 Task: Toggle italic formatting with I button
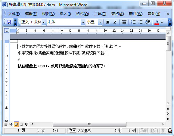(x=115, y=22)
